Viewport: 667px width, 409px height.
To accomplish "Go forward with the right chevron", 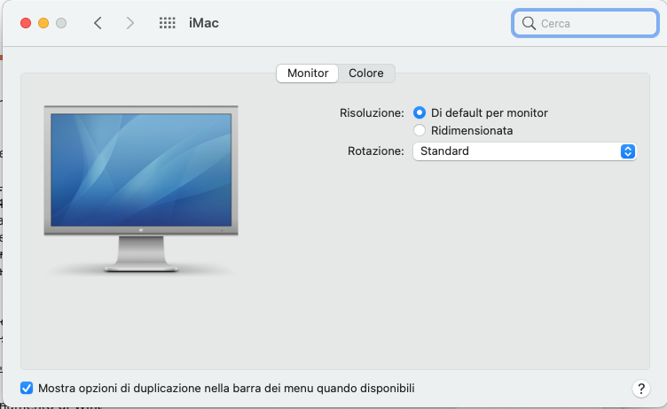I will click(130, 23).
